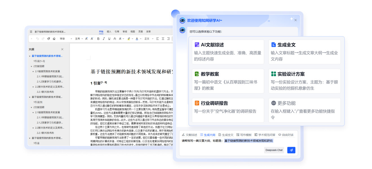Toggle strikethrough formatting

click(x=115, y=39)
